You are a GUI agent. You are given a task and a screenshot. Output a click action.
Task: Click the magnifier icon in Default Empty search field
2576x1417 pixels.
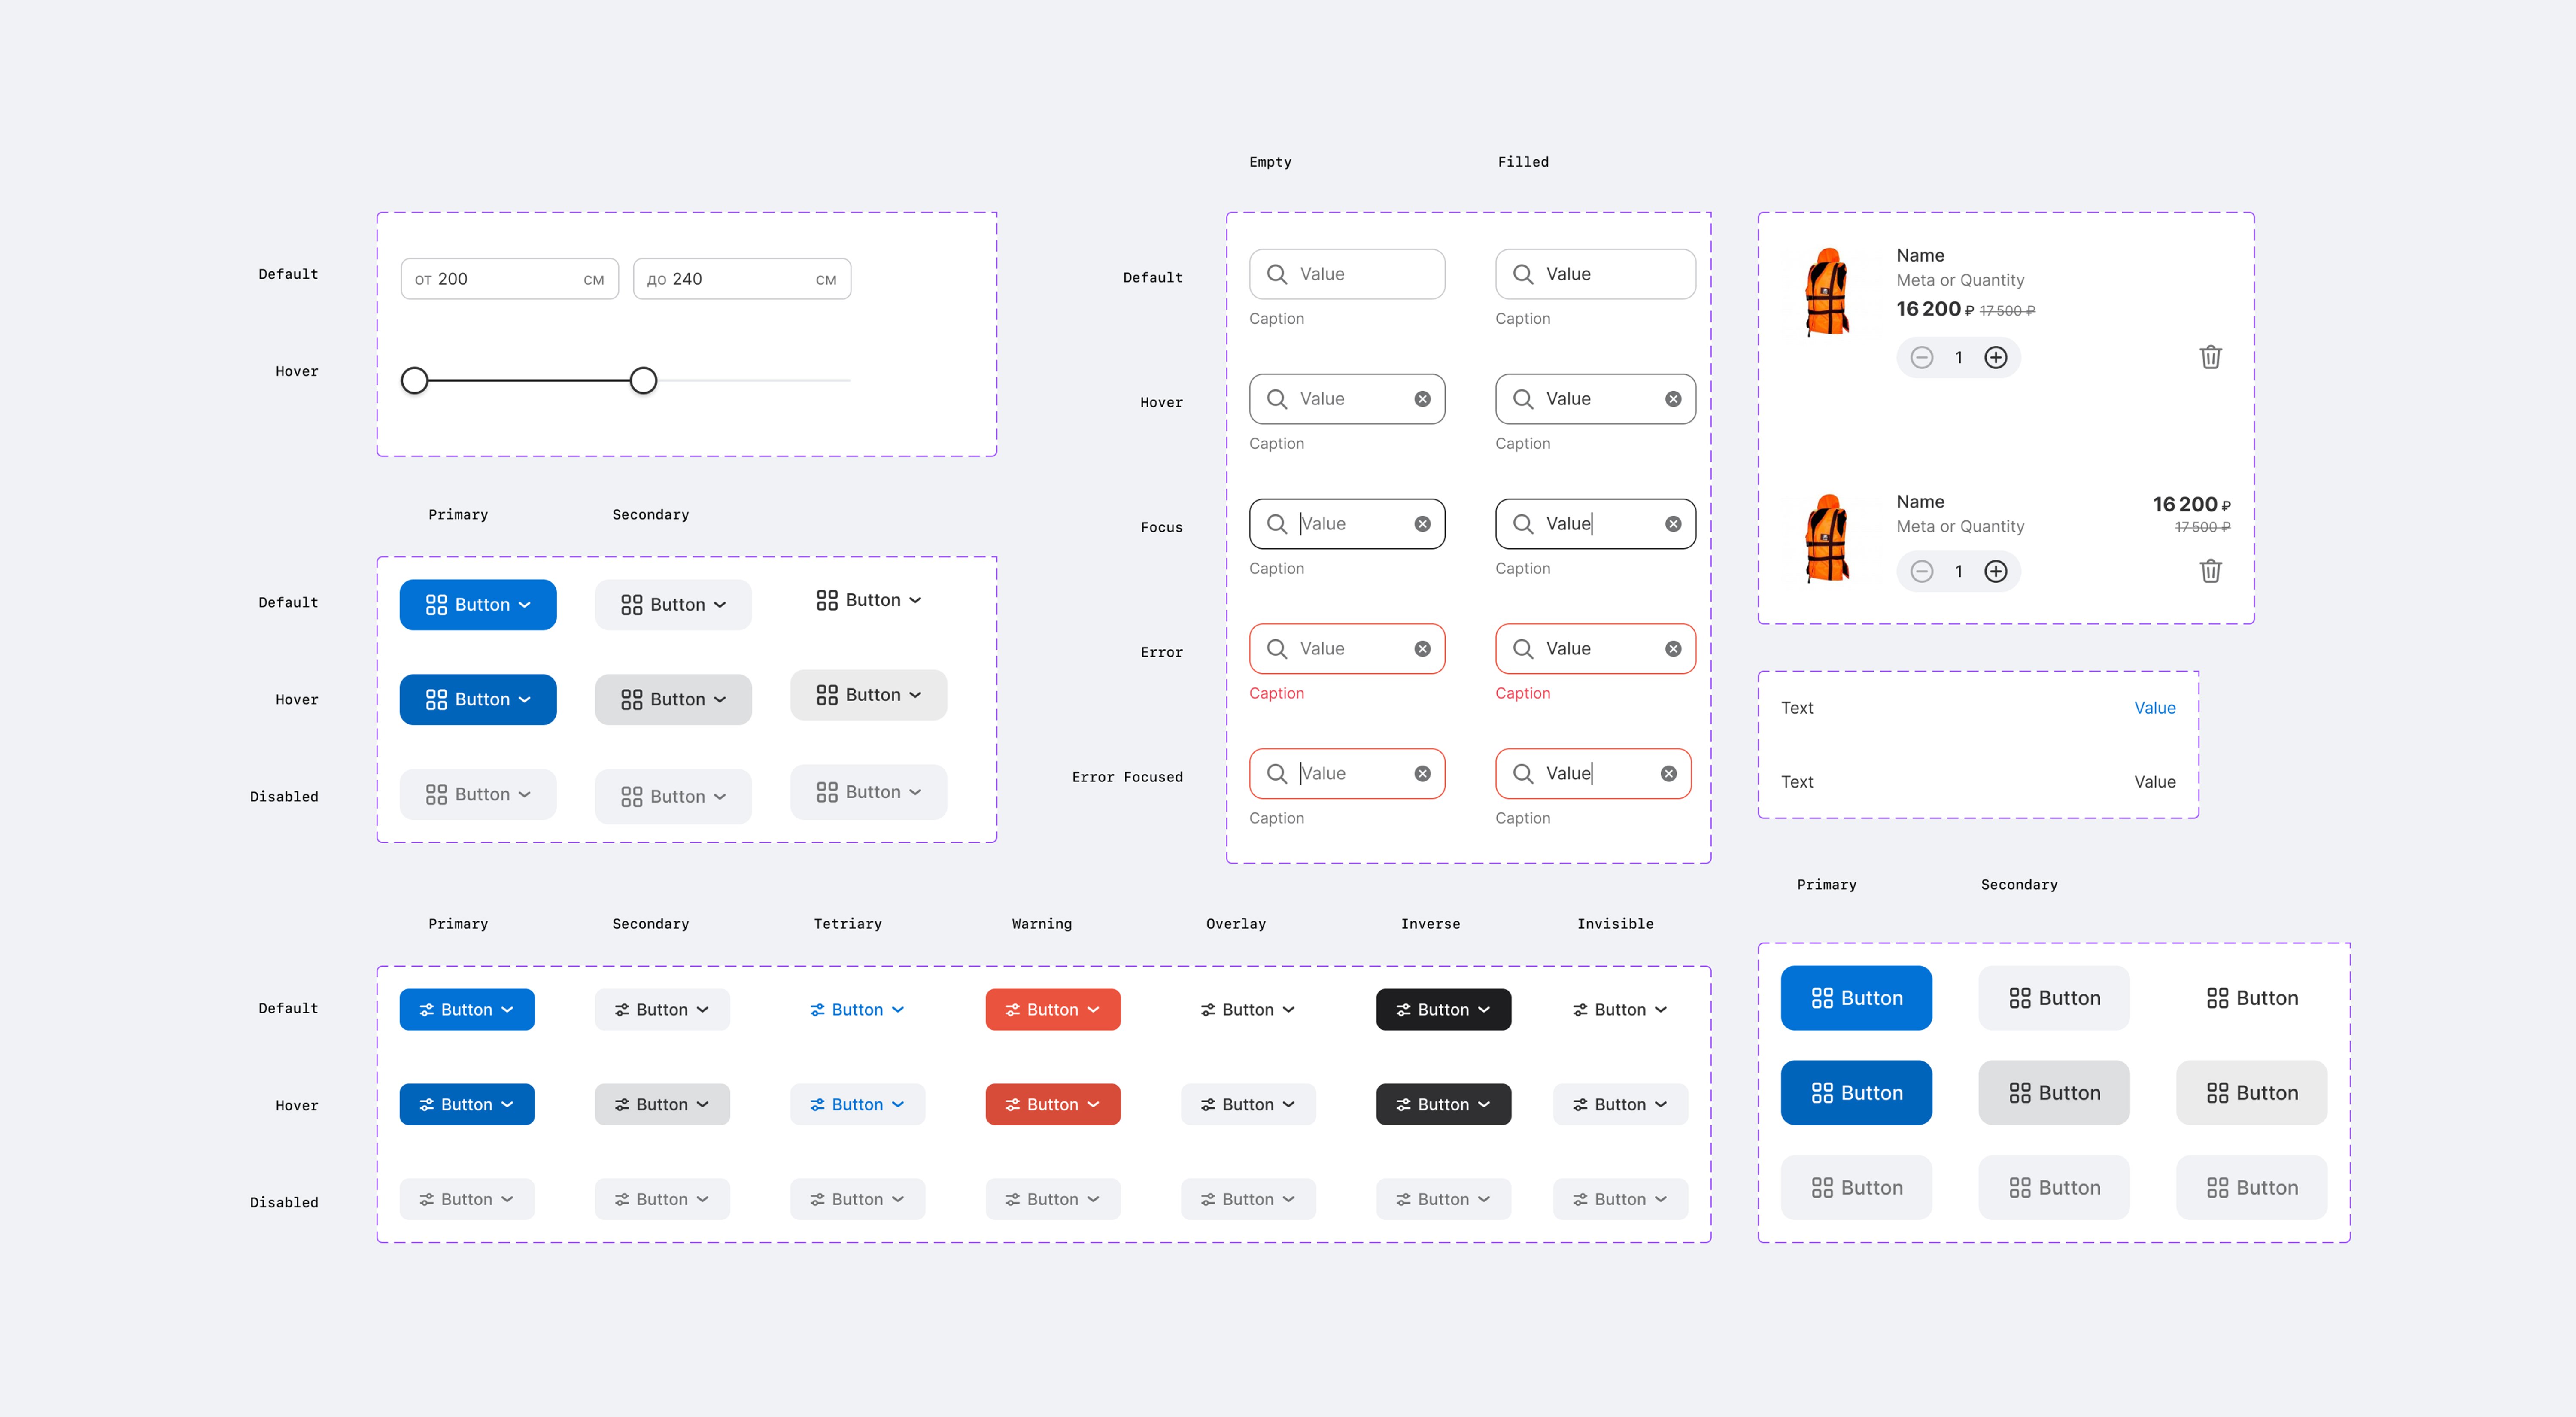pyautogui.click(x=1277, y=274)
